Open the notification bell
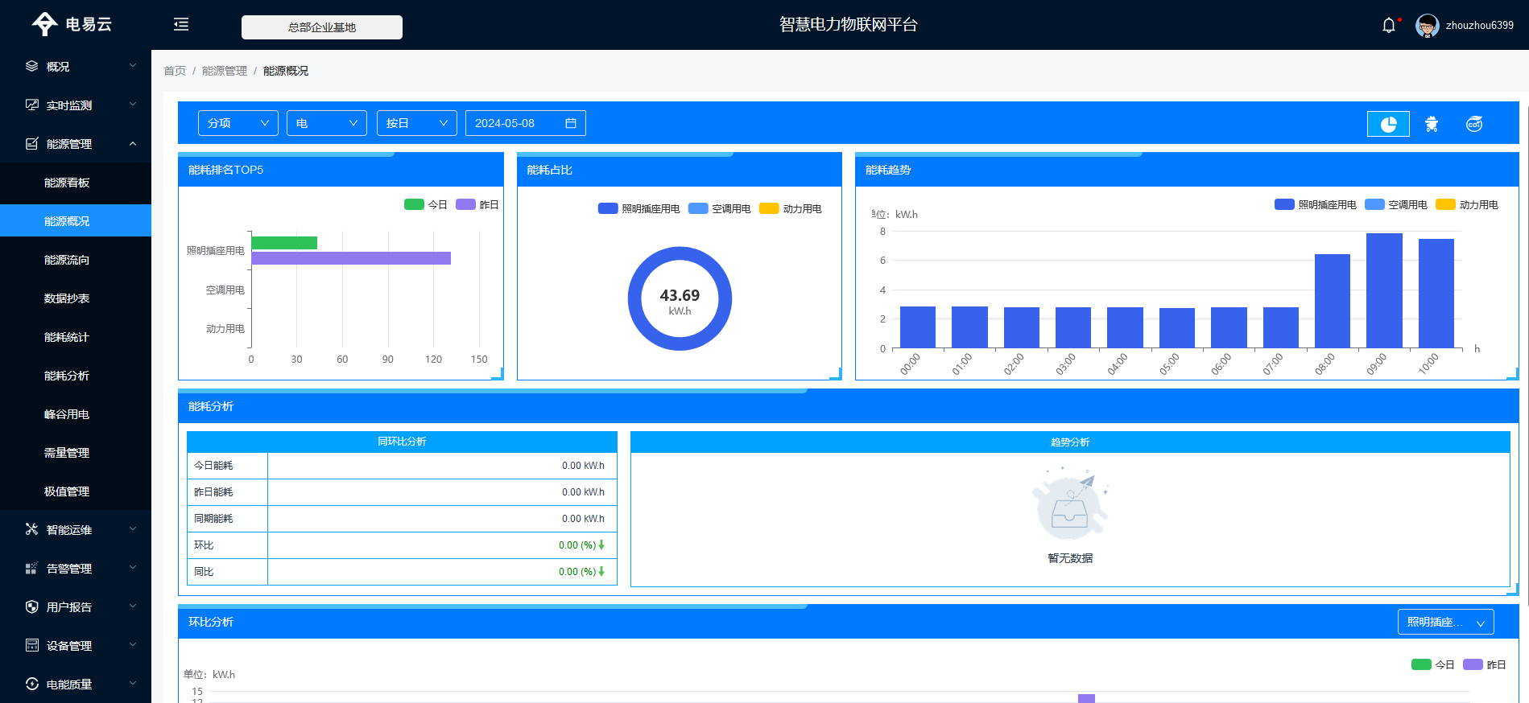The image size is (1529, 703). click(x=1389, y=26)
